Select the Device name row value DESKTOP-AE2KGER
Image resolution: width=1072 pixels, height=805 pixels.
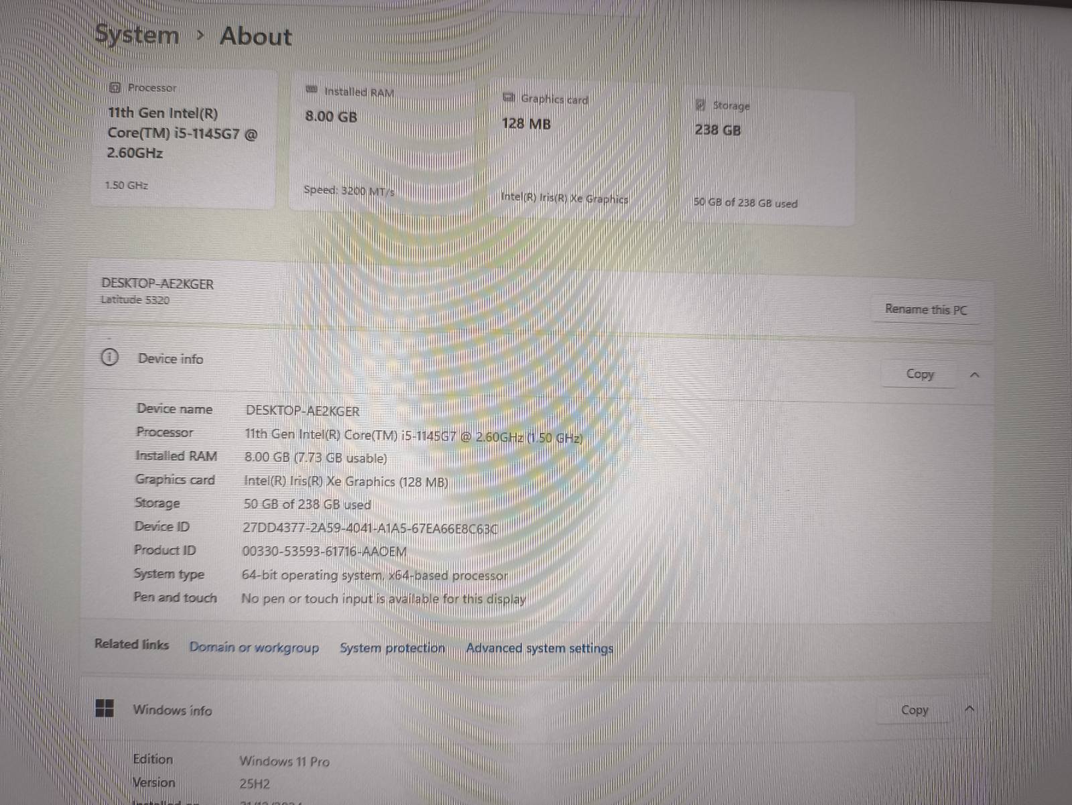pyautogui.click(x=302, y=411)
